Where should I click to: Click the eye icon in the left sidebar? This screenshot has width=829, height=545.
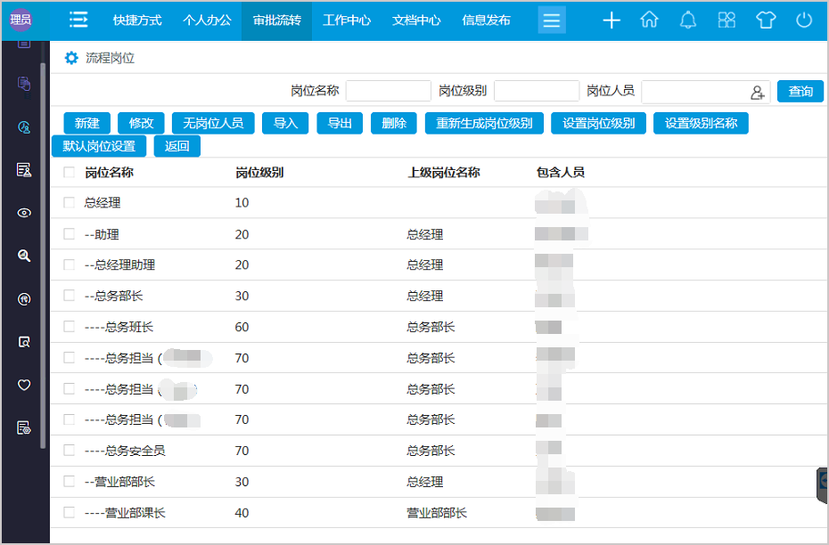tap(23, 213)
